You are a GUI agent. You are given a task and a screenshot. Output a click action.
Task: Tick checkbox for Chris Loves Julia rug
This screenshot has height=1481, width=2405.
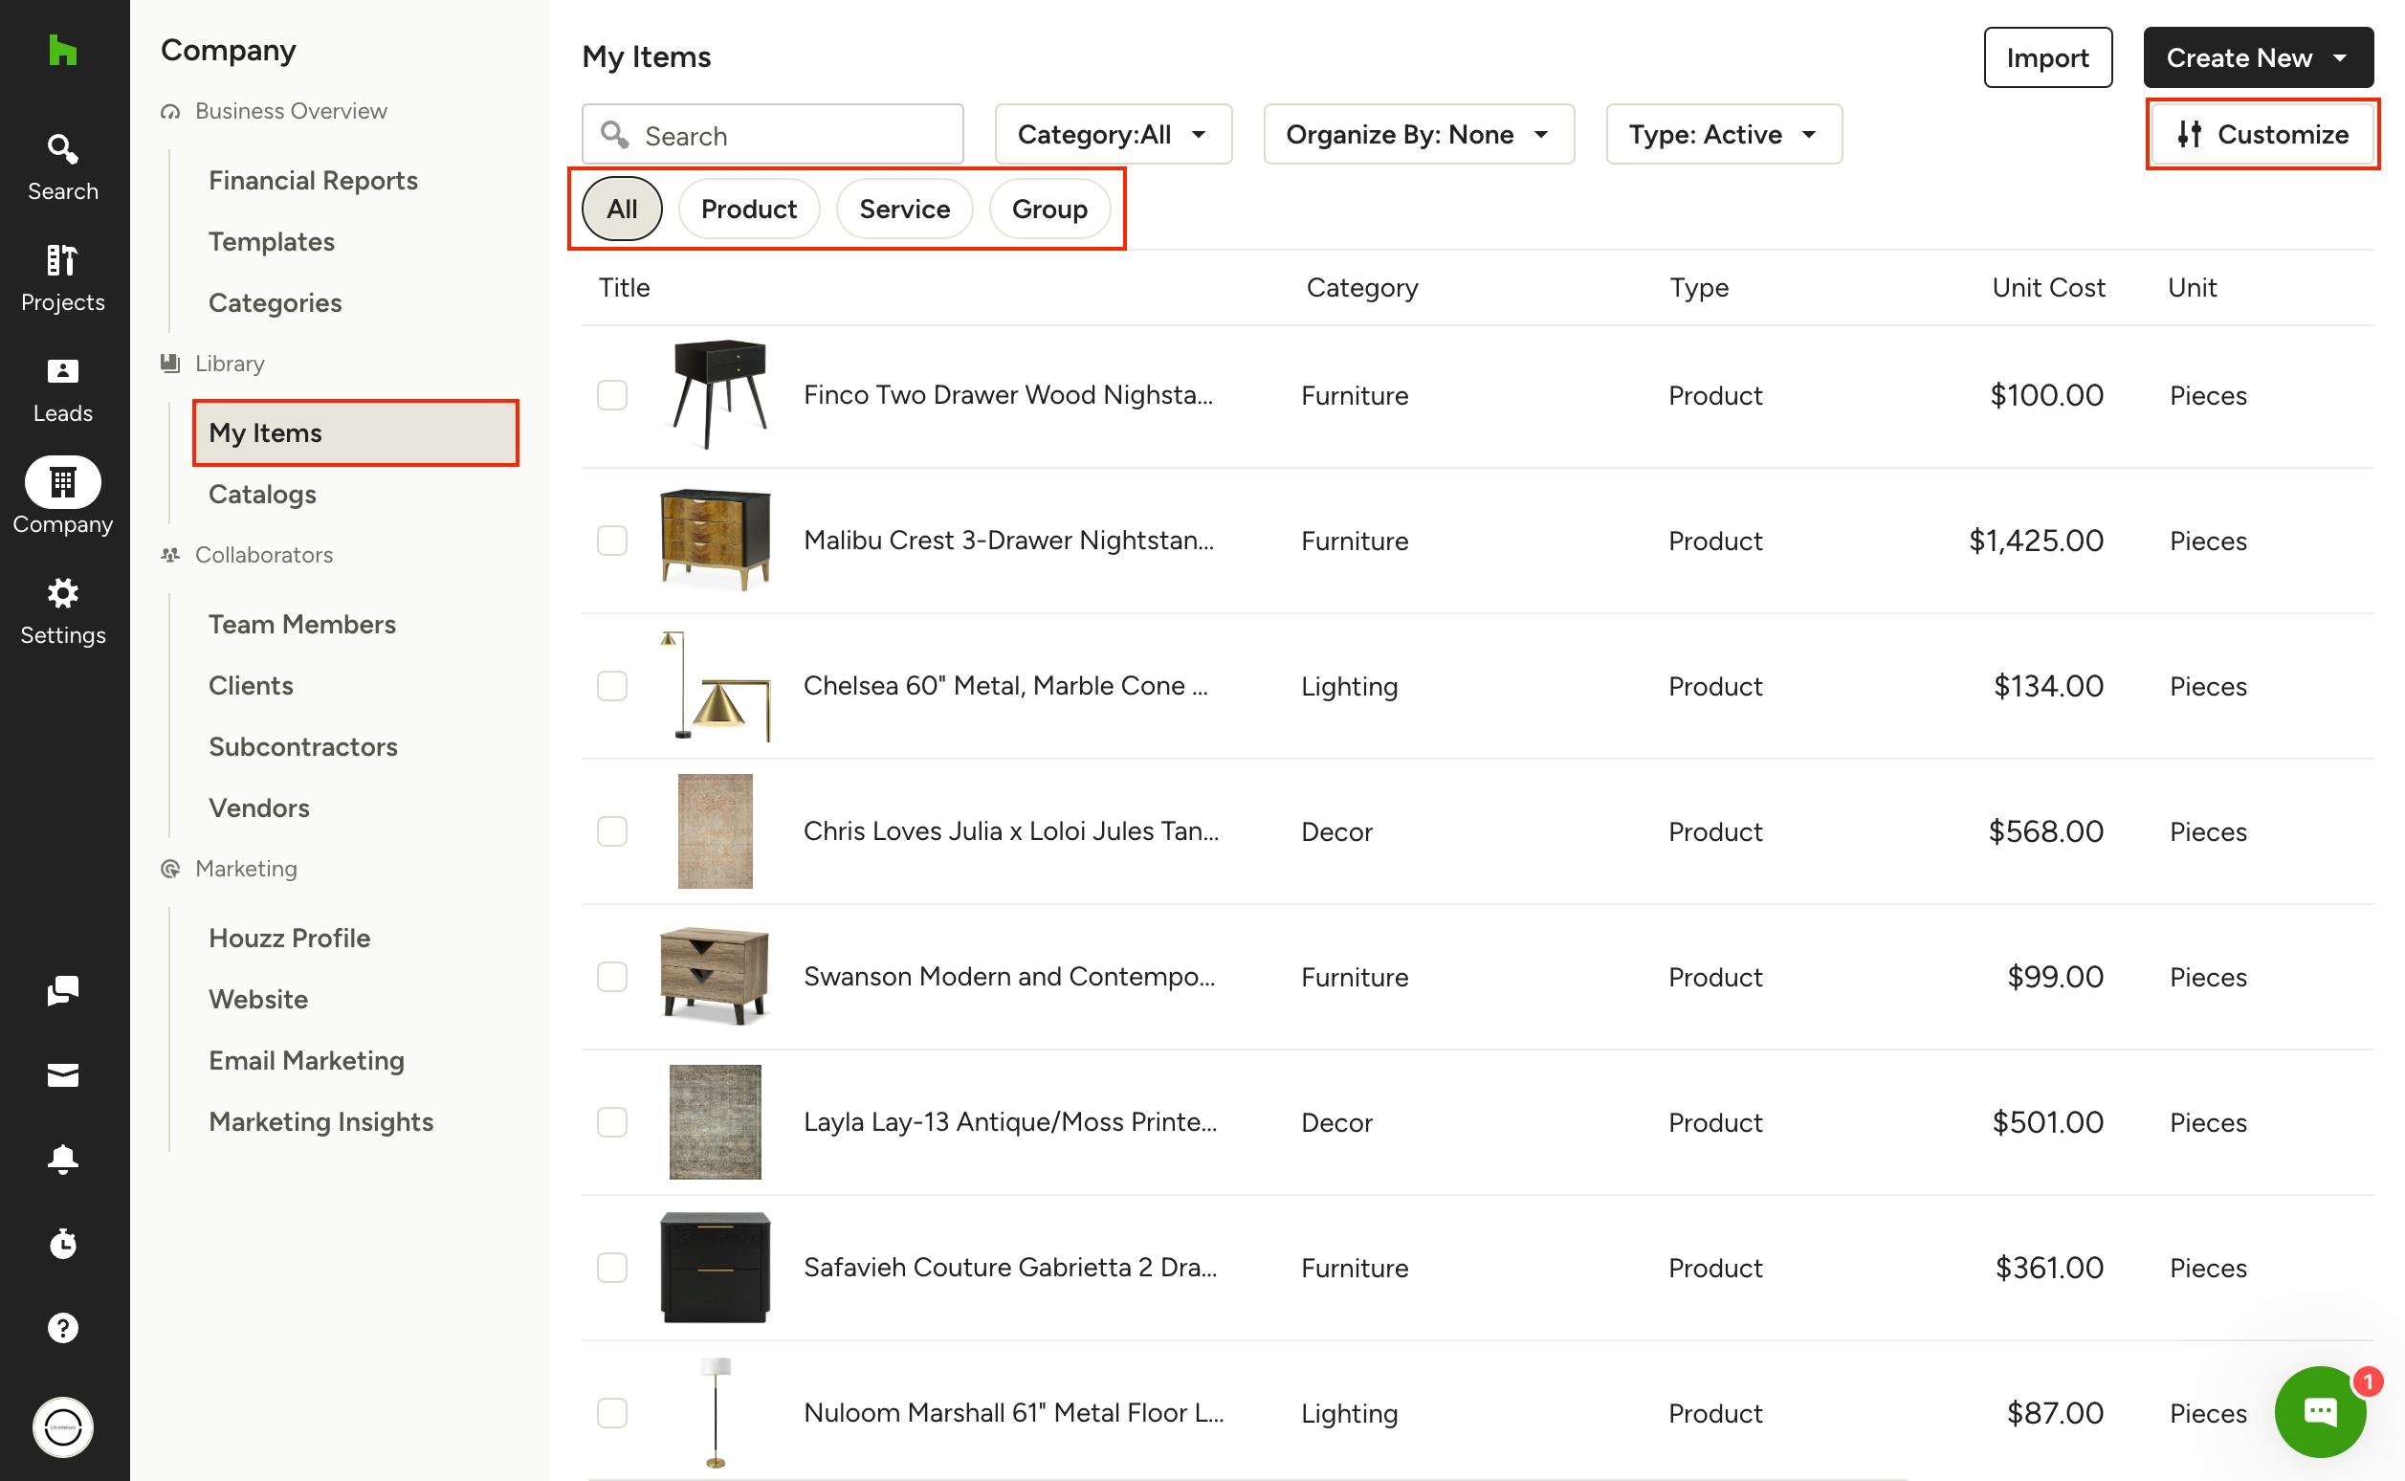point(612,831)
